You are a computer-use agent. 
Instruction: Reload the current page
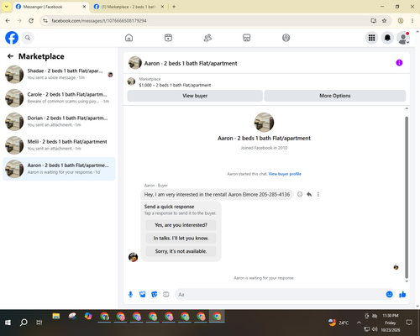[31, 21]
